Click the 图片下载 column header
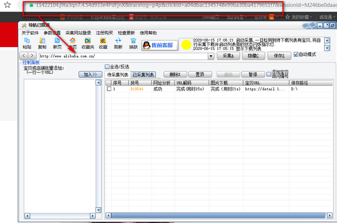337x223 pixels. coord(226,83)
